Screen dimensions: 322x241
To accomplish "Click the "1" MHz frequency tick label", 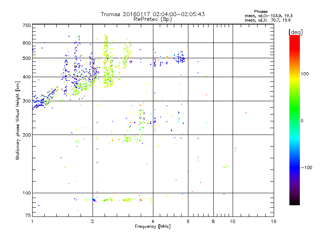I will point(32,221).
